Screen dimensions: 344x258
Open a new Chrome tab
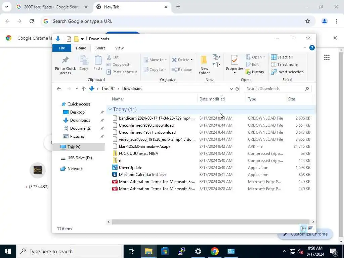[x=178, y=7]
